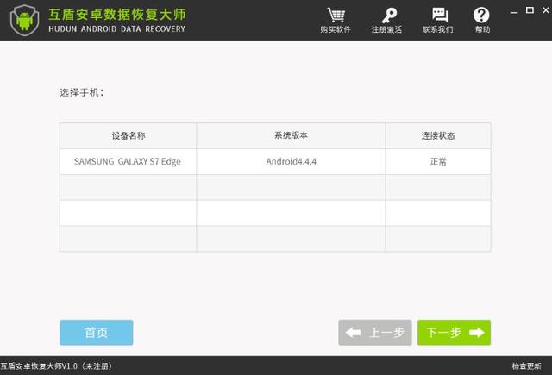This screenshot has width=552, height=375.
Task: Open the 联系我们 chat icon
Action: (x=440, y=16)
